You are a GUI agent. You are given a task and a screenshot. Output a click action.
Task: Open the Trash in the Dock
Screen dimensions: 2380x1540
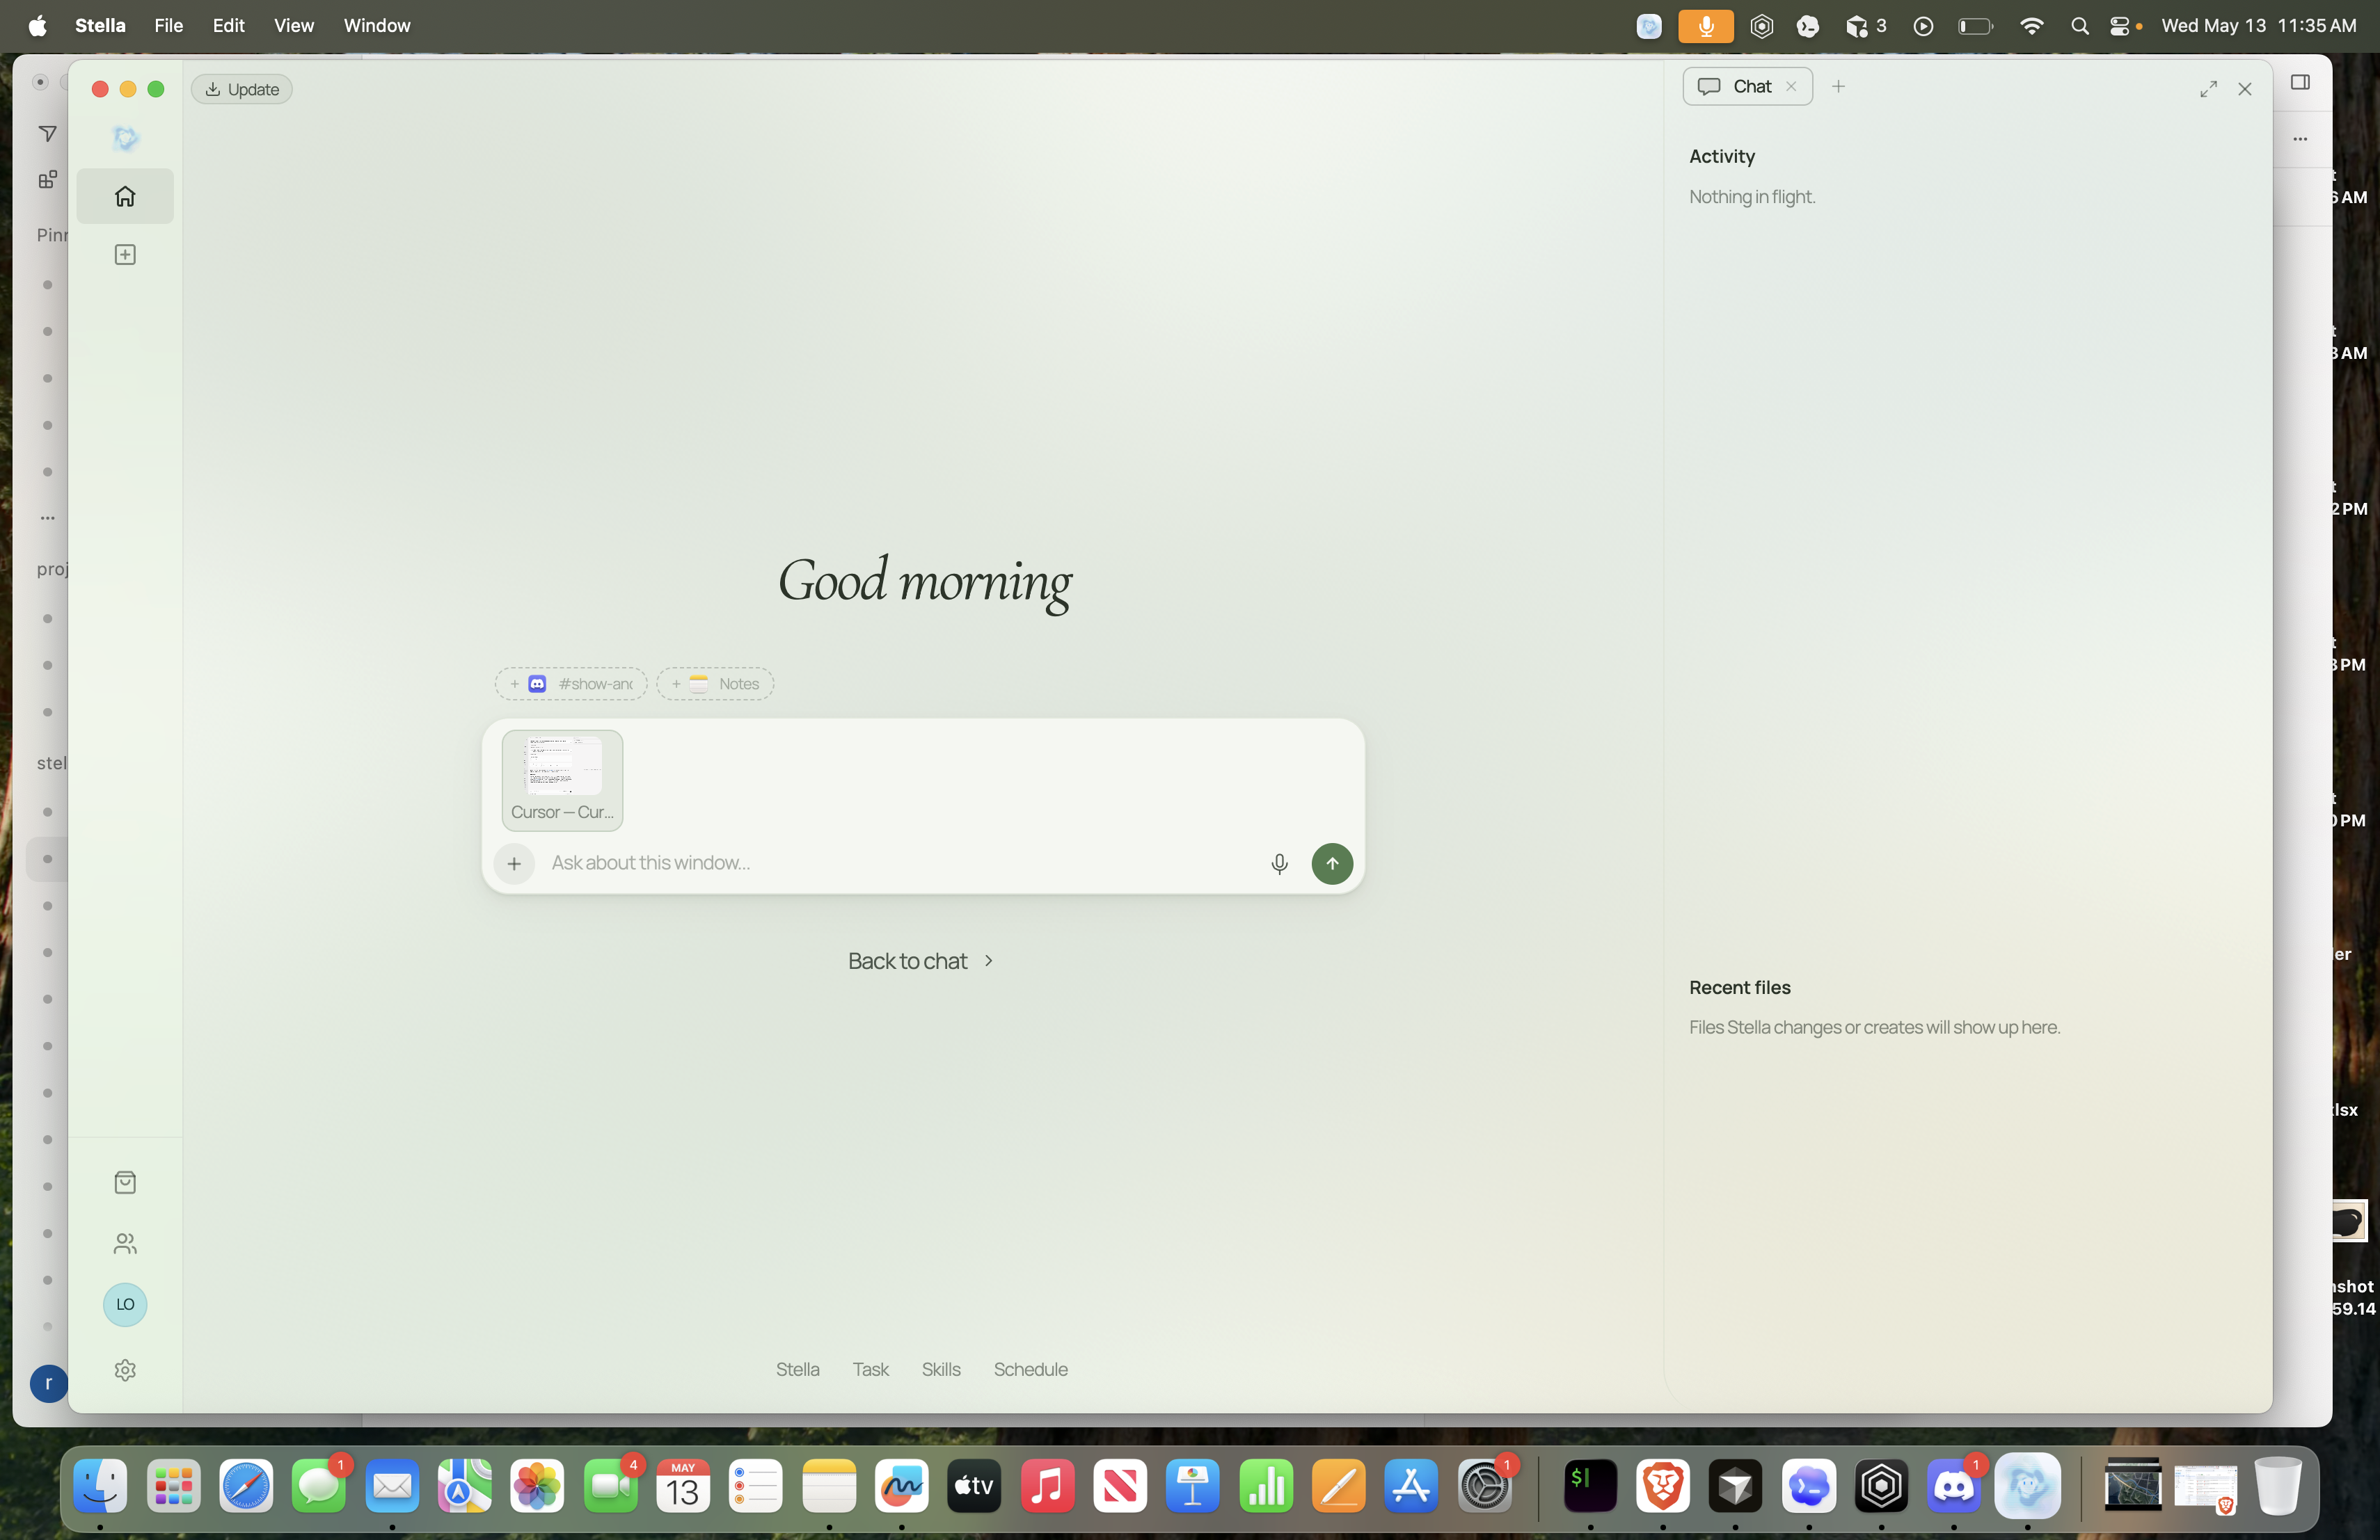[2277, 1486]
